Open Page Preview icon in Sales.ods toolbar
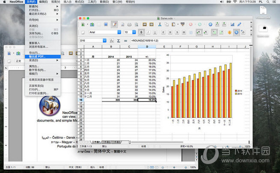Image resolution: width=280 pixels, height=173 pixels. coord(136,24)
